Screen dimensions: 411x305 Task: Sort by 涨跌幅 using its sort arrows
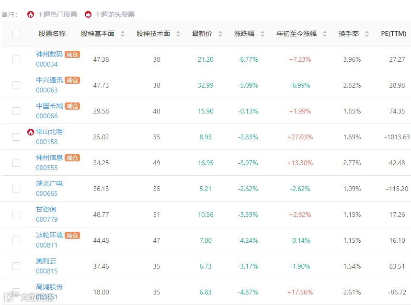tap(263, 34)
